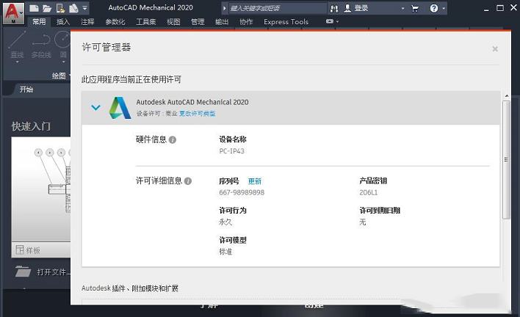Click the 许可行为 value 永久
Image resolution: width=520 pixels, height=317 pixels.
click(x=225, y=222)
